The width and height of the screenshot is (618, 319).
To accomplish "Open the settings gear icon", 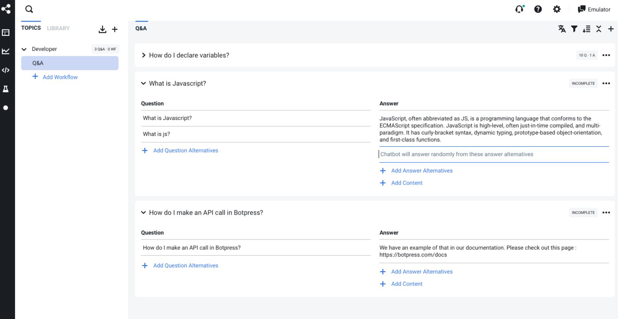I will coord(557,9).
